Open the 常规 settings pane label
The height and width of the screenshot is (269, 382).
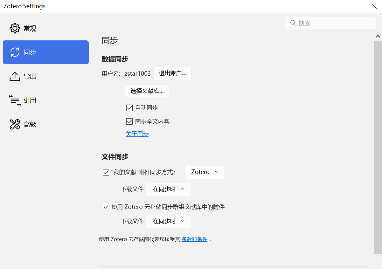[x=30, y=29]
